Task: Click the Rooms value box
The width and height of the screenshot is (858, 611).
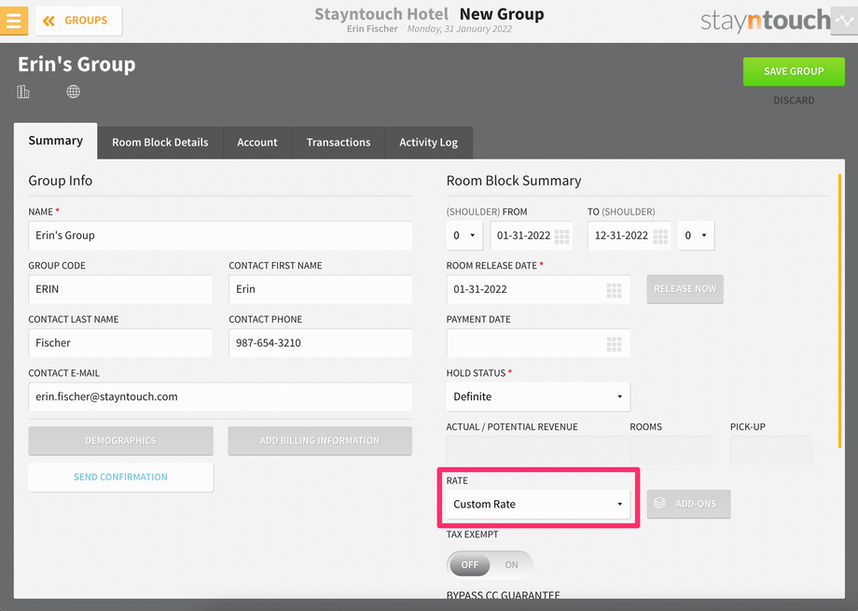Action: 671,450
